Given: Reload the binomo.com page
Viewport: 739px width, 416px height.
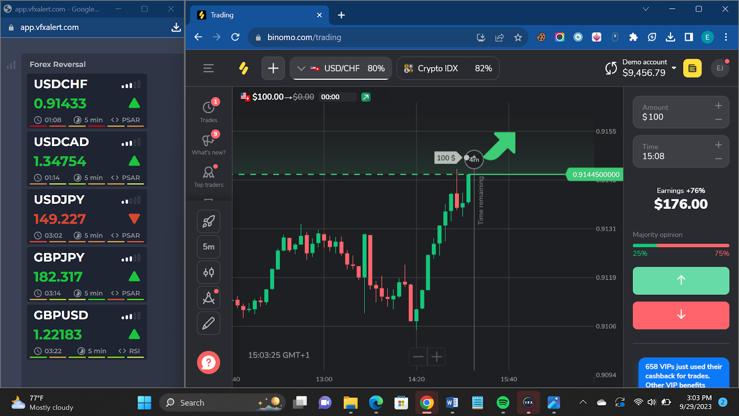Looking at the screenshot, I should point(235,37).
